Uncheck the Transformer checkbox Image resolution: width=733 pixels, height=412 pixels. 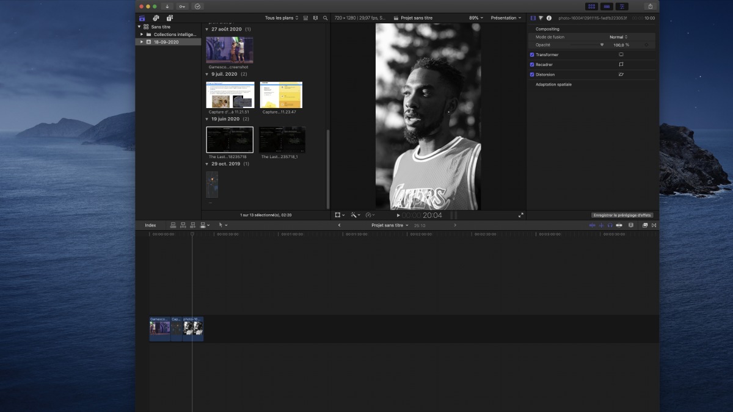(532, 54)
